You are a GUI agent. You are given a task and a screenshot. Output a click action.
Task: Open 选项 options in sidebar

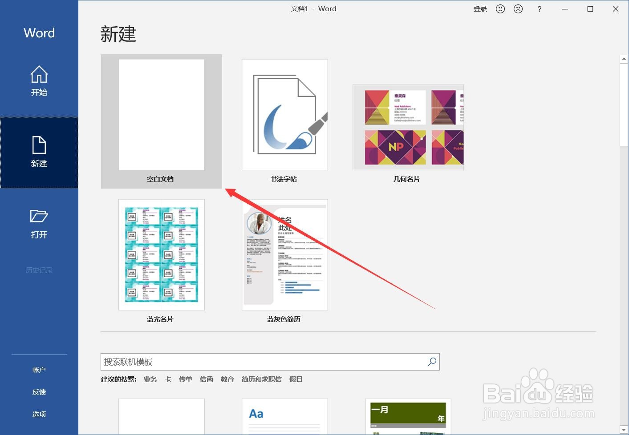39,415
